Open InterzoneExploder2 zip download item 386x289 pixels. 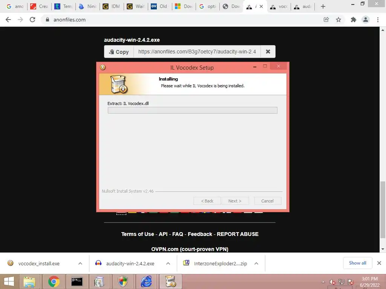220,263
